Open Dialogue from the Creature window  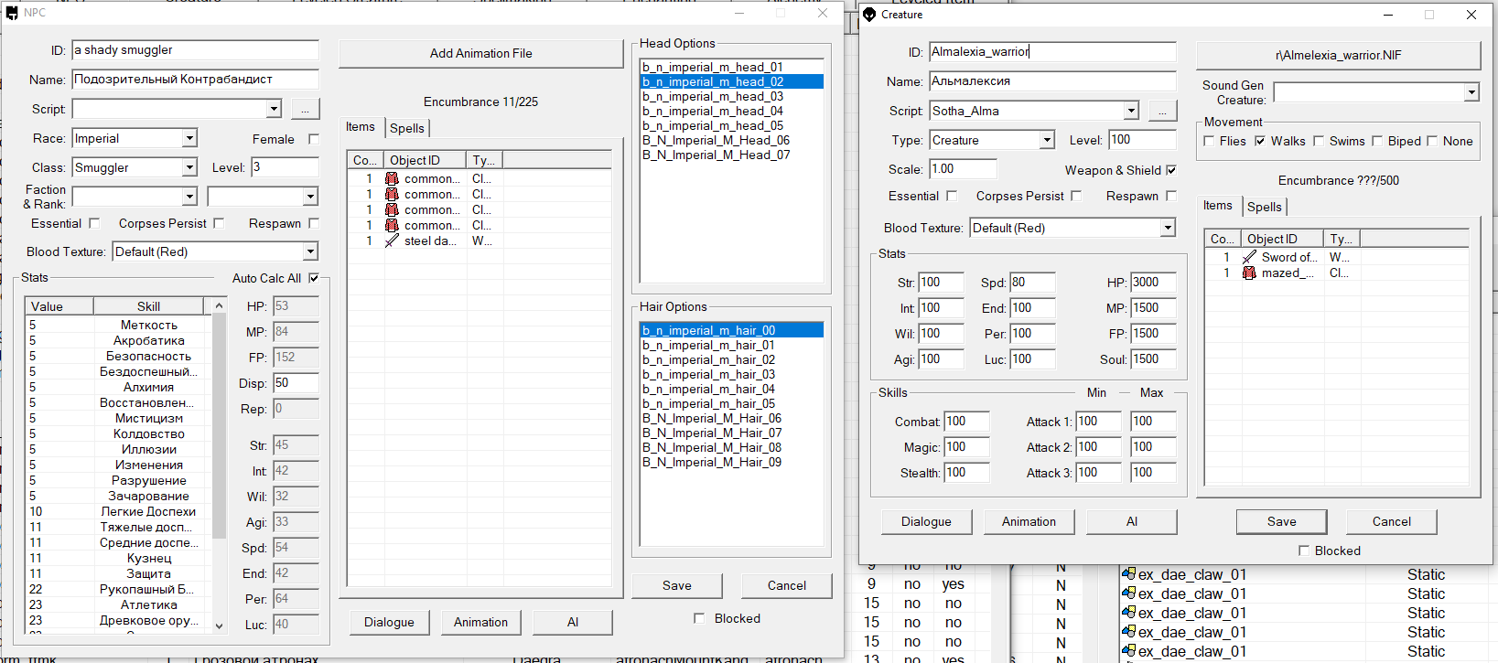pos(926,521)
